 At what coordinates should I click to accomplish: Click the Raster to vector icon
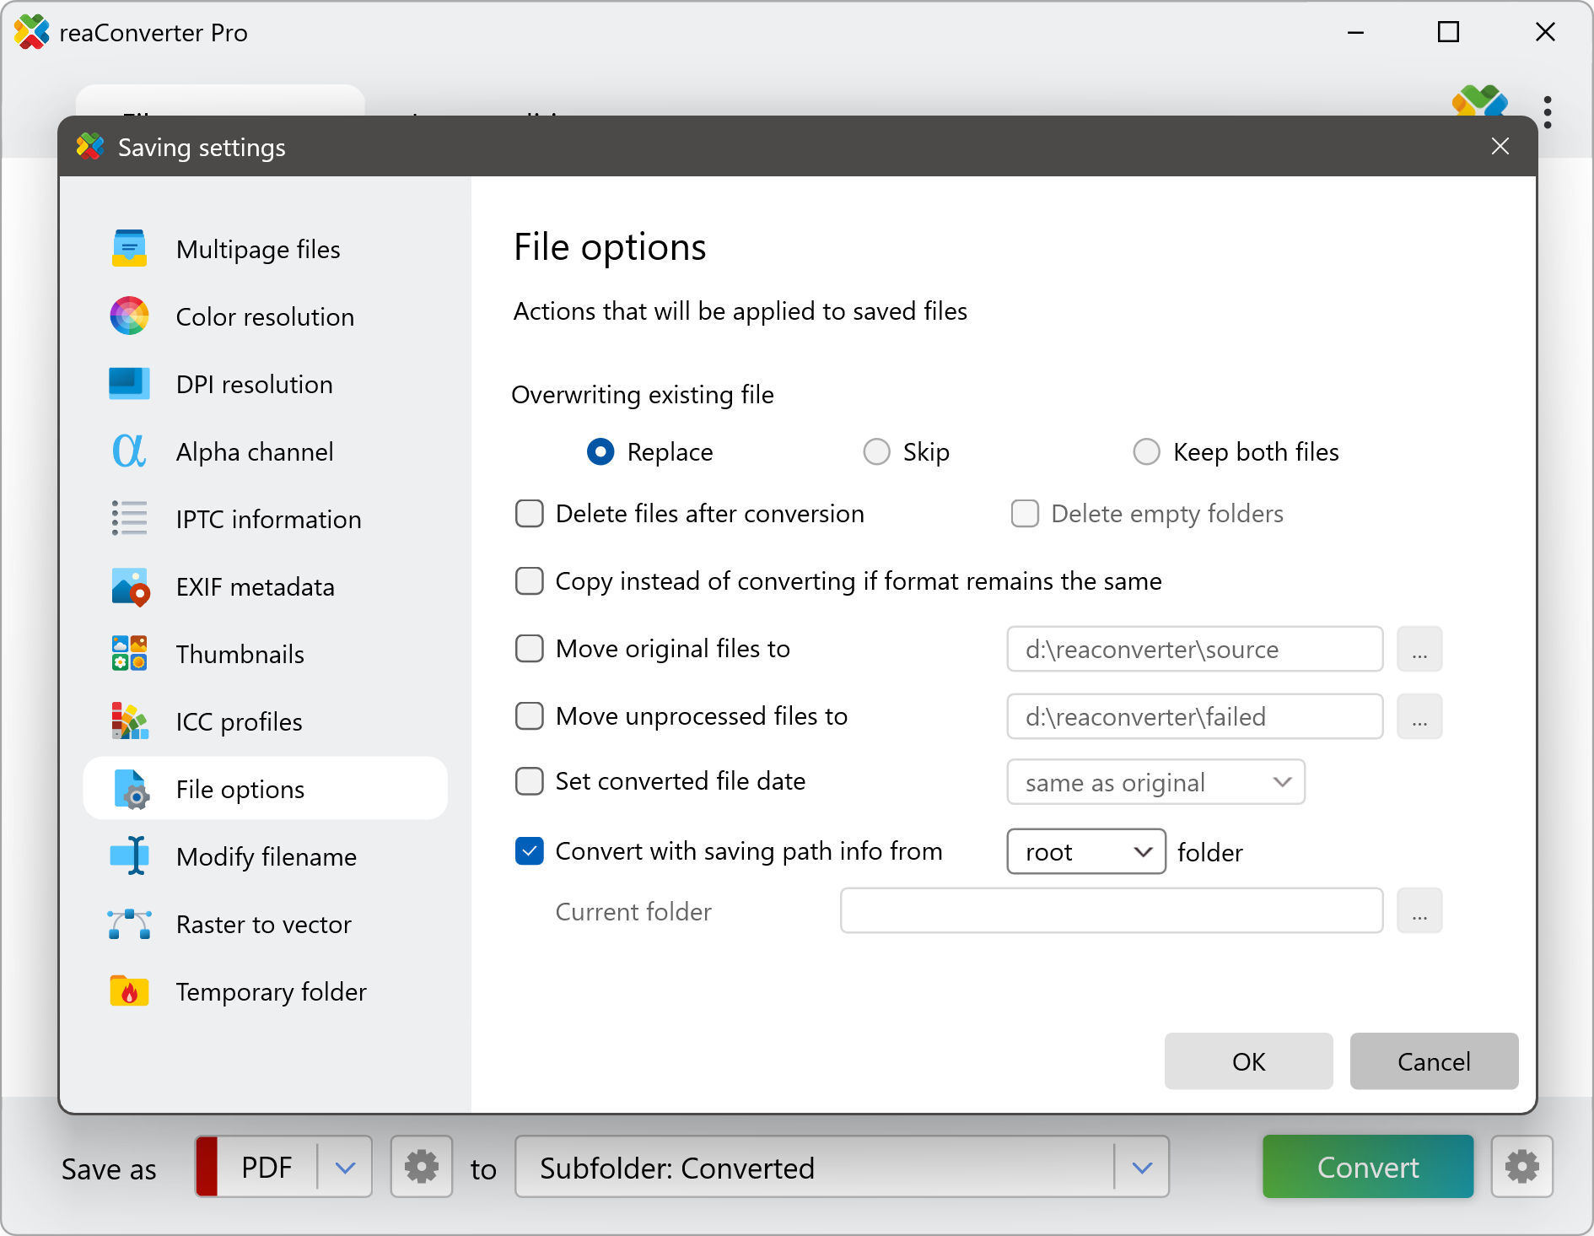(x=129, y=924)
